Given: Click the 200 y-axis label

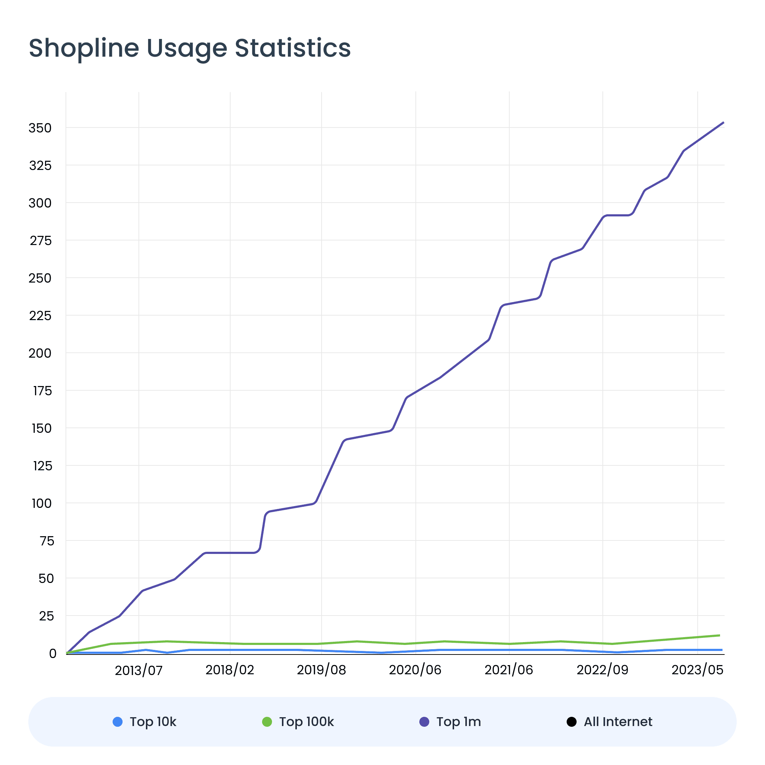Looking at the screenshot, I should click(x=40, y=353).
